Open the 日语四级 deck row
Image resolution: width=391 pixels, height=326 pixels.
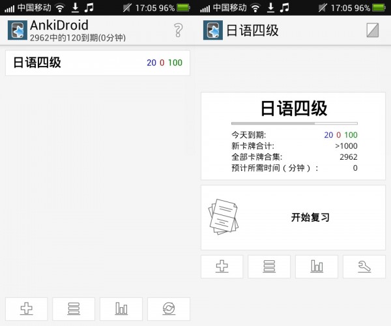tap(98, 63)
